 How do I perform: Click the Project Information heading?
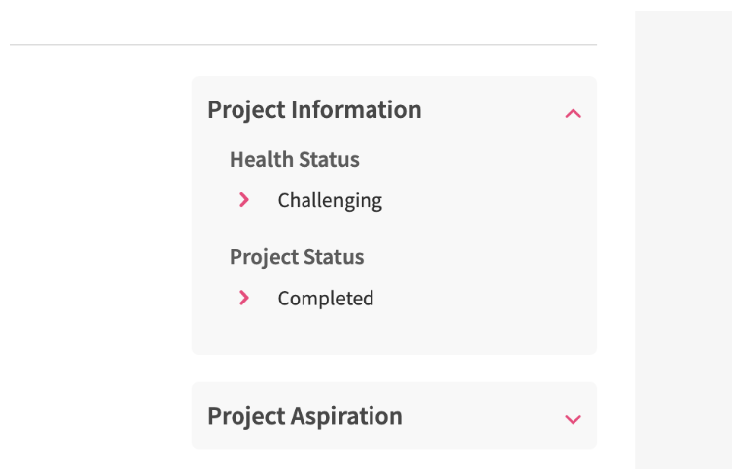[313, 109]
